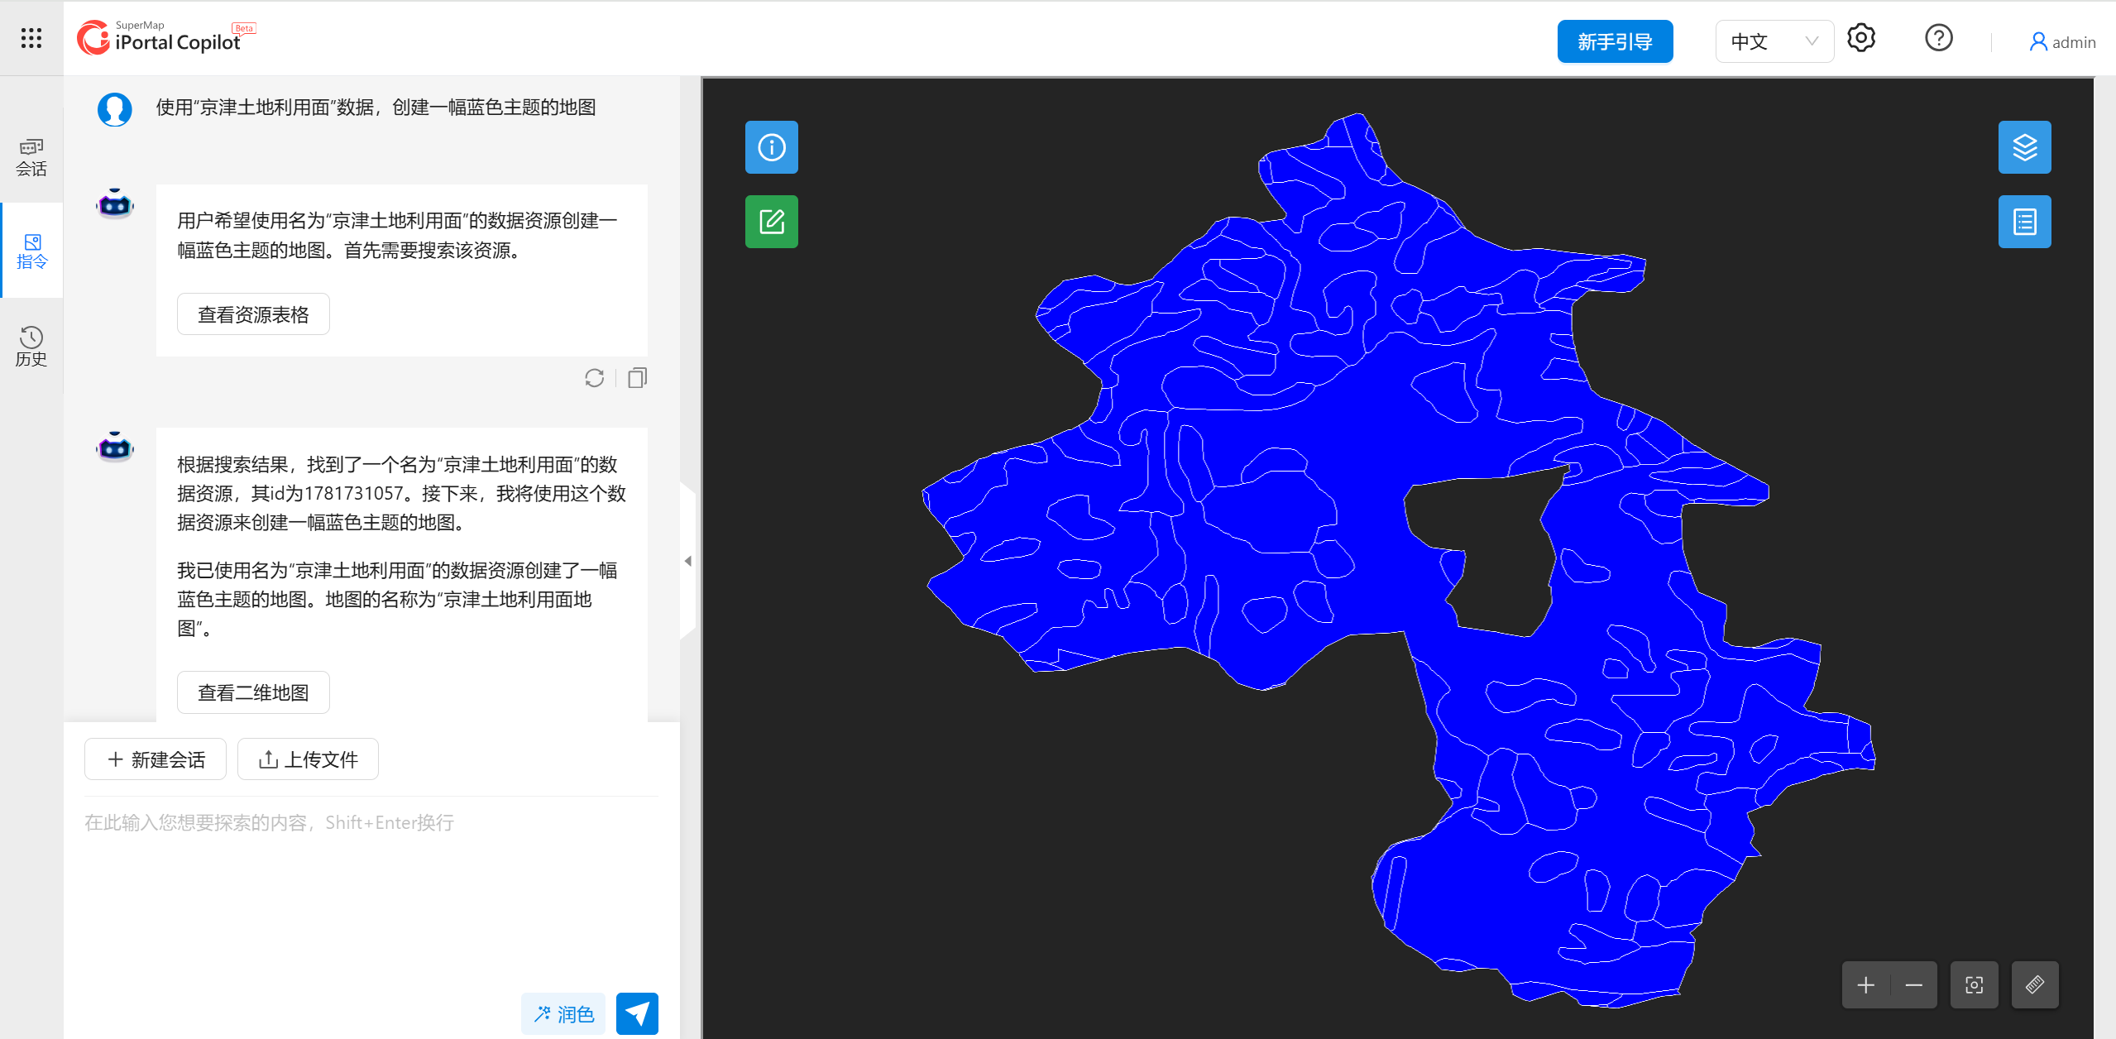Screen dimensions: 2116x1039
Task: Click the Beta badge by logo
Action: [244, 28]
